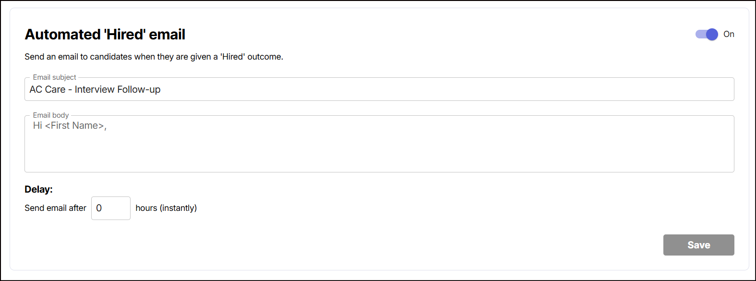Click the 'hours (instantly)' text

166,208
